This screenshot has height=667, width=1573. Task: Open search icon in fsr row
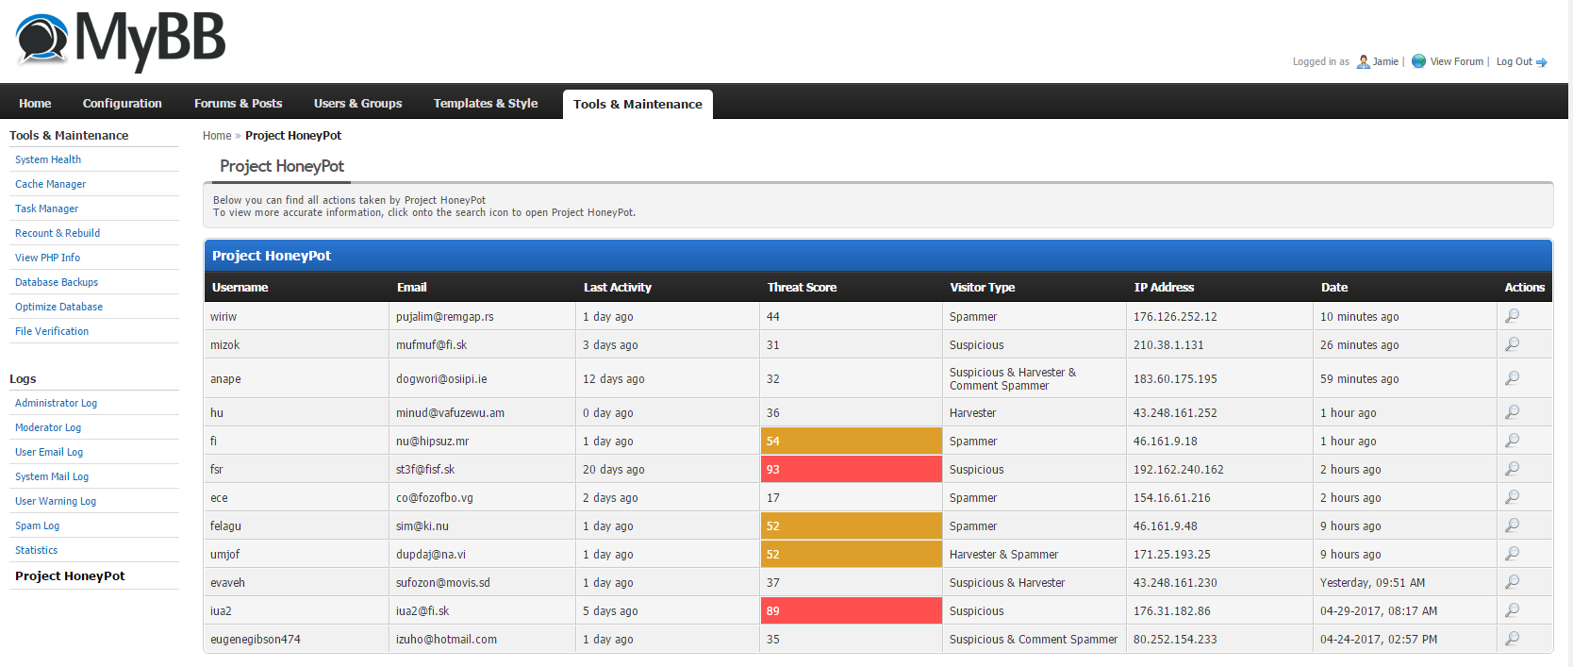pyautogui.click(x=1512, y=469)
